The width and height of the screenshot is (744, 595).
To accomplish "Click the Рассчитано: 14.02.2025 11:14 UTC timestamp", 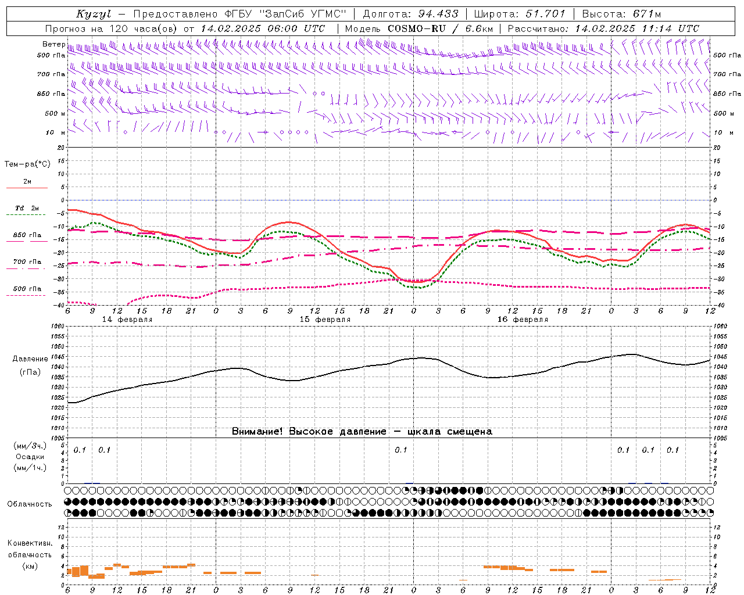I will (x=603, y=28).
